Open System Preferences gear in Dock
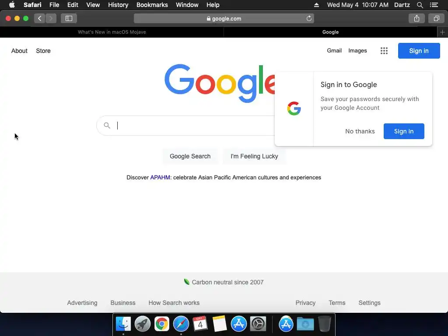Image resolution: width=448 pixels, height=336 pixels. click(258, 324)
